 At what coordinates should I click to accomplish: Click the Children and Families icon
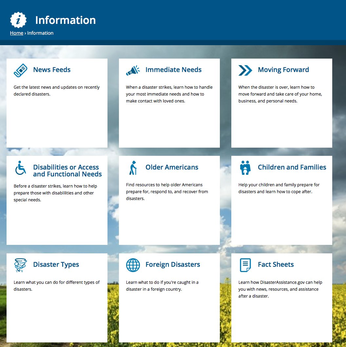pos(245,168)
